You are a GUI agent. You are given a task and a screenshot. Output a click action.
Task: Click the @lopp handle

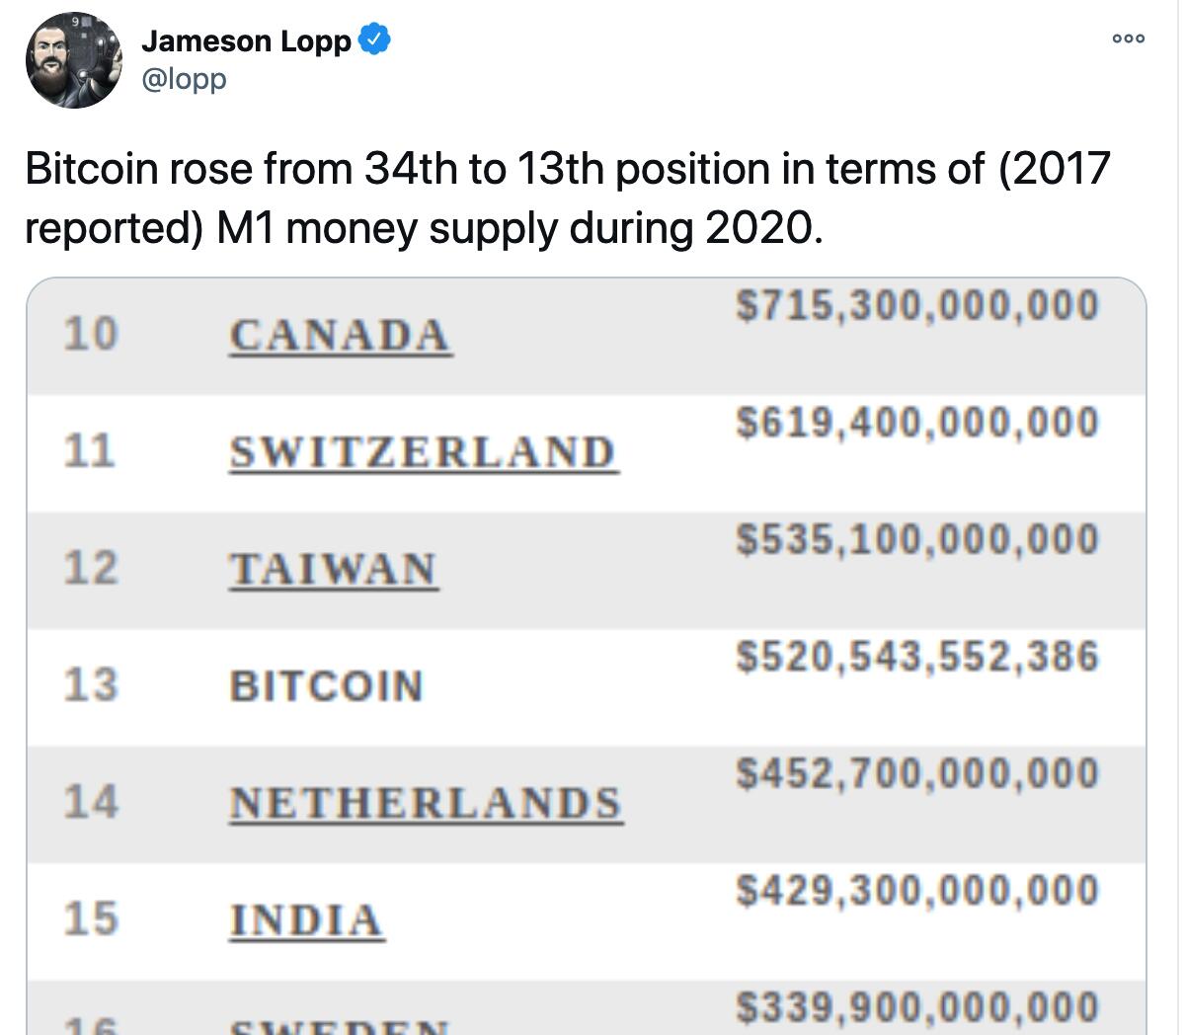coord(184,79)
